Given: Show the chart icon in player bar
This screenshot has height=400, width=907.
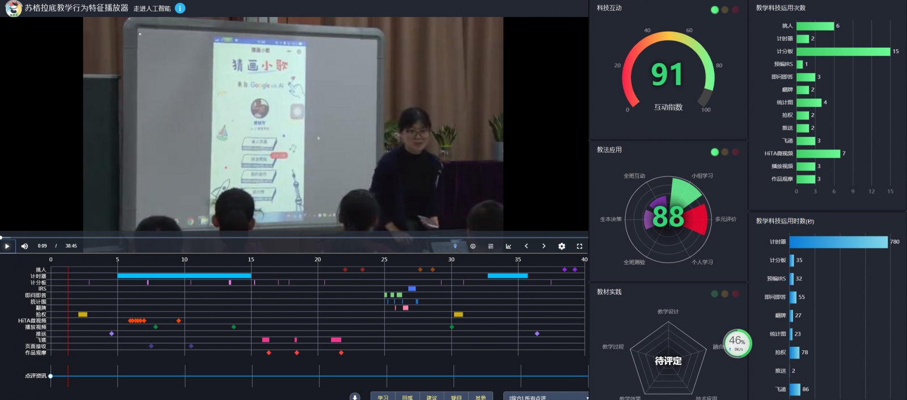Looking at the screenshot, I should [508, 246].
